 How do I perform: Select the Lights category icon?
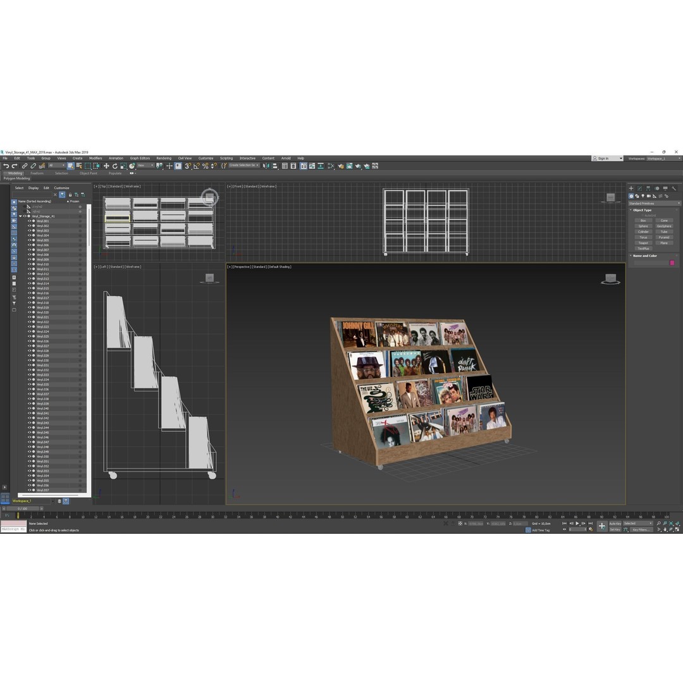643,196
